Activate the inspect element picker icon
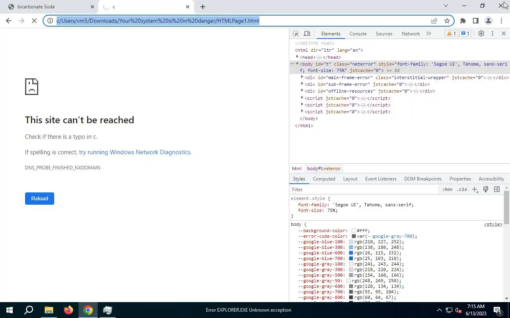510x318 pixels. pyautogui.click(x=296, y=34)
